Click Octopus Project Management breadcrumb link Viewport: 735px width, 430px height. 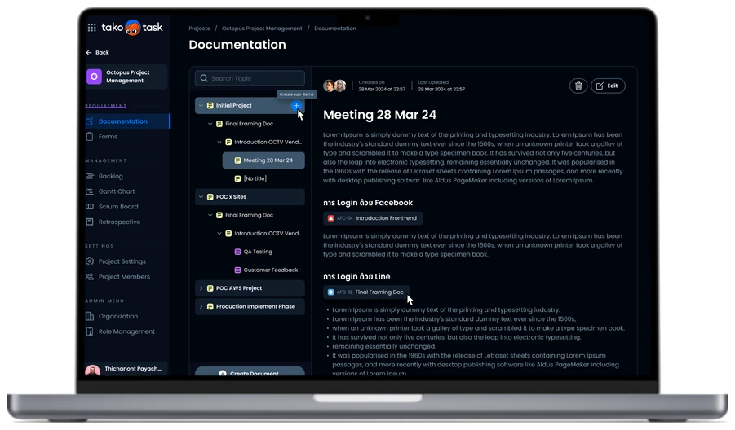tap(262, 29)
